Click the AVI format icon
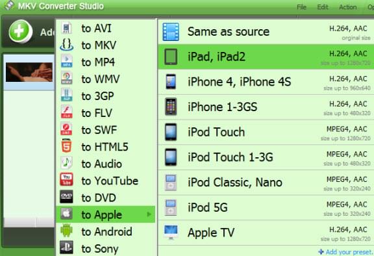This screenshot has height=256, width=374. coord(66,28)
